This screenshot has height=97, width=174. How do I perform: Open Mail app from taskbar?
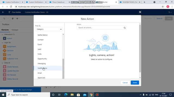pos(85,95)
